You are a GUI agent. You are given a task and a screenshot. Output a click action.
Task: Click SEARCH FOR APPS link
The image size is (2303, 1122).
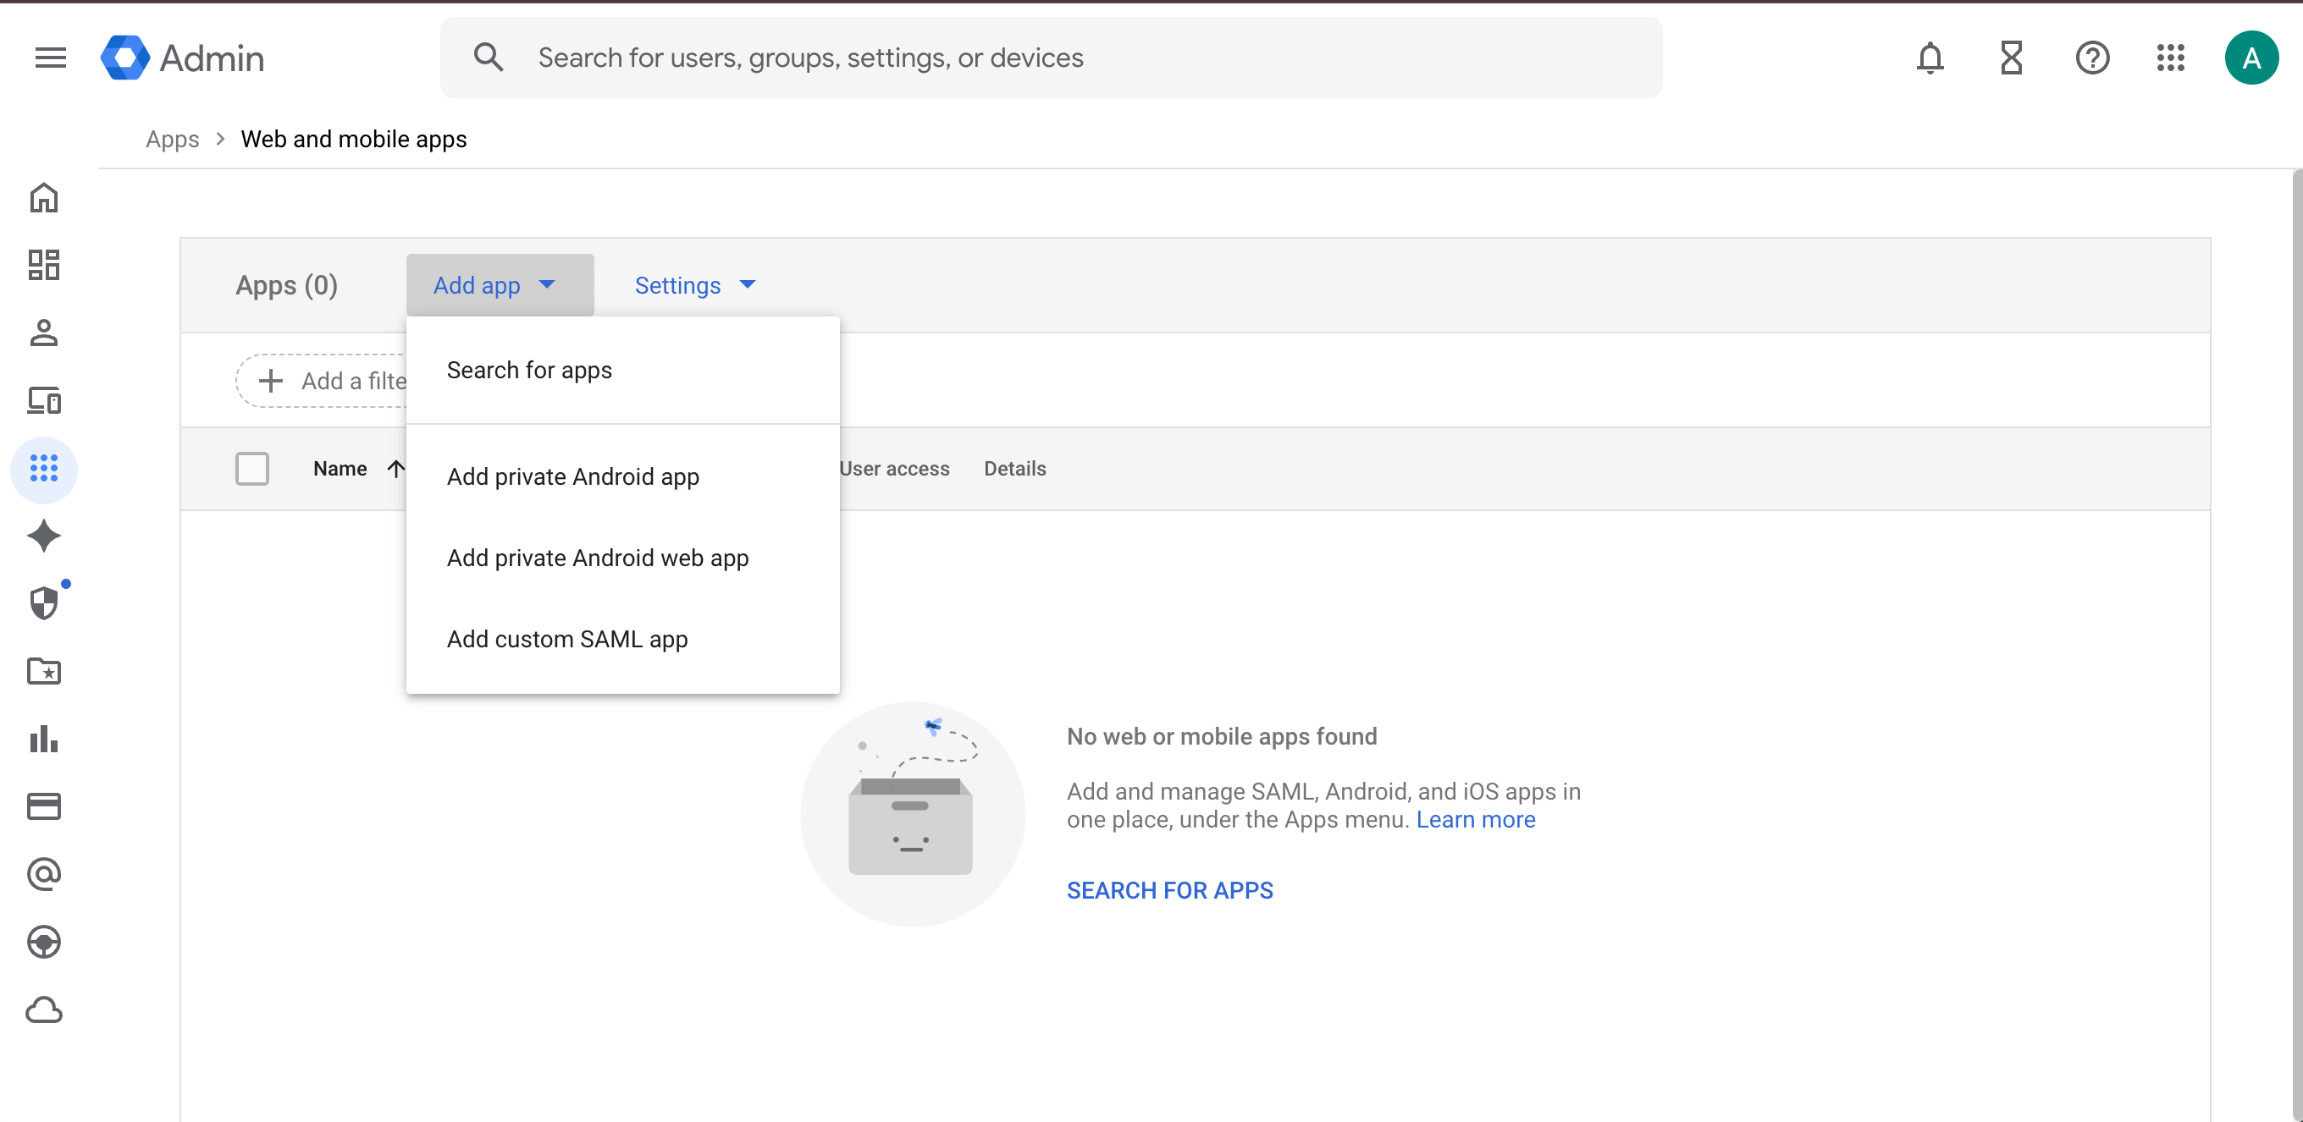pyautogui.click(x=1169, y=891)
